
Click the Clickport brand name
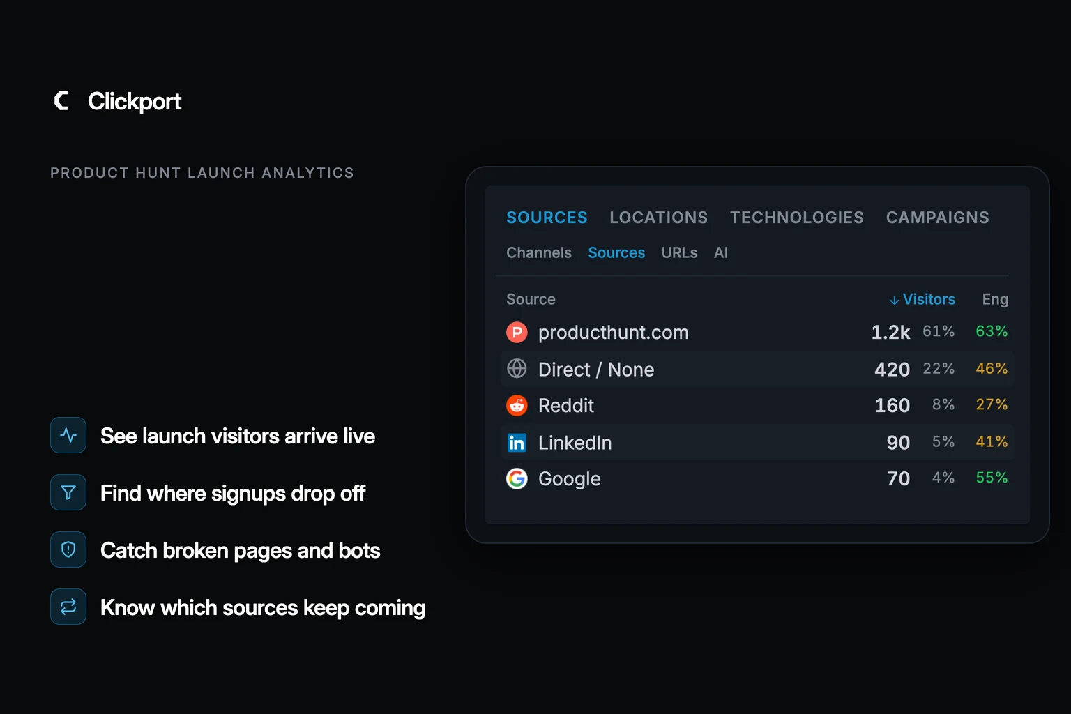[135, 102]
